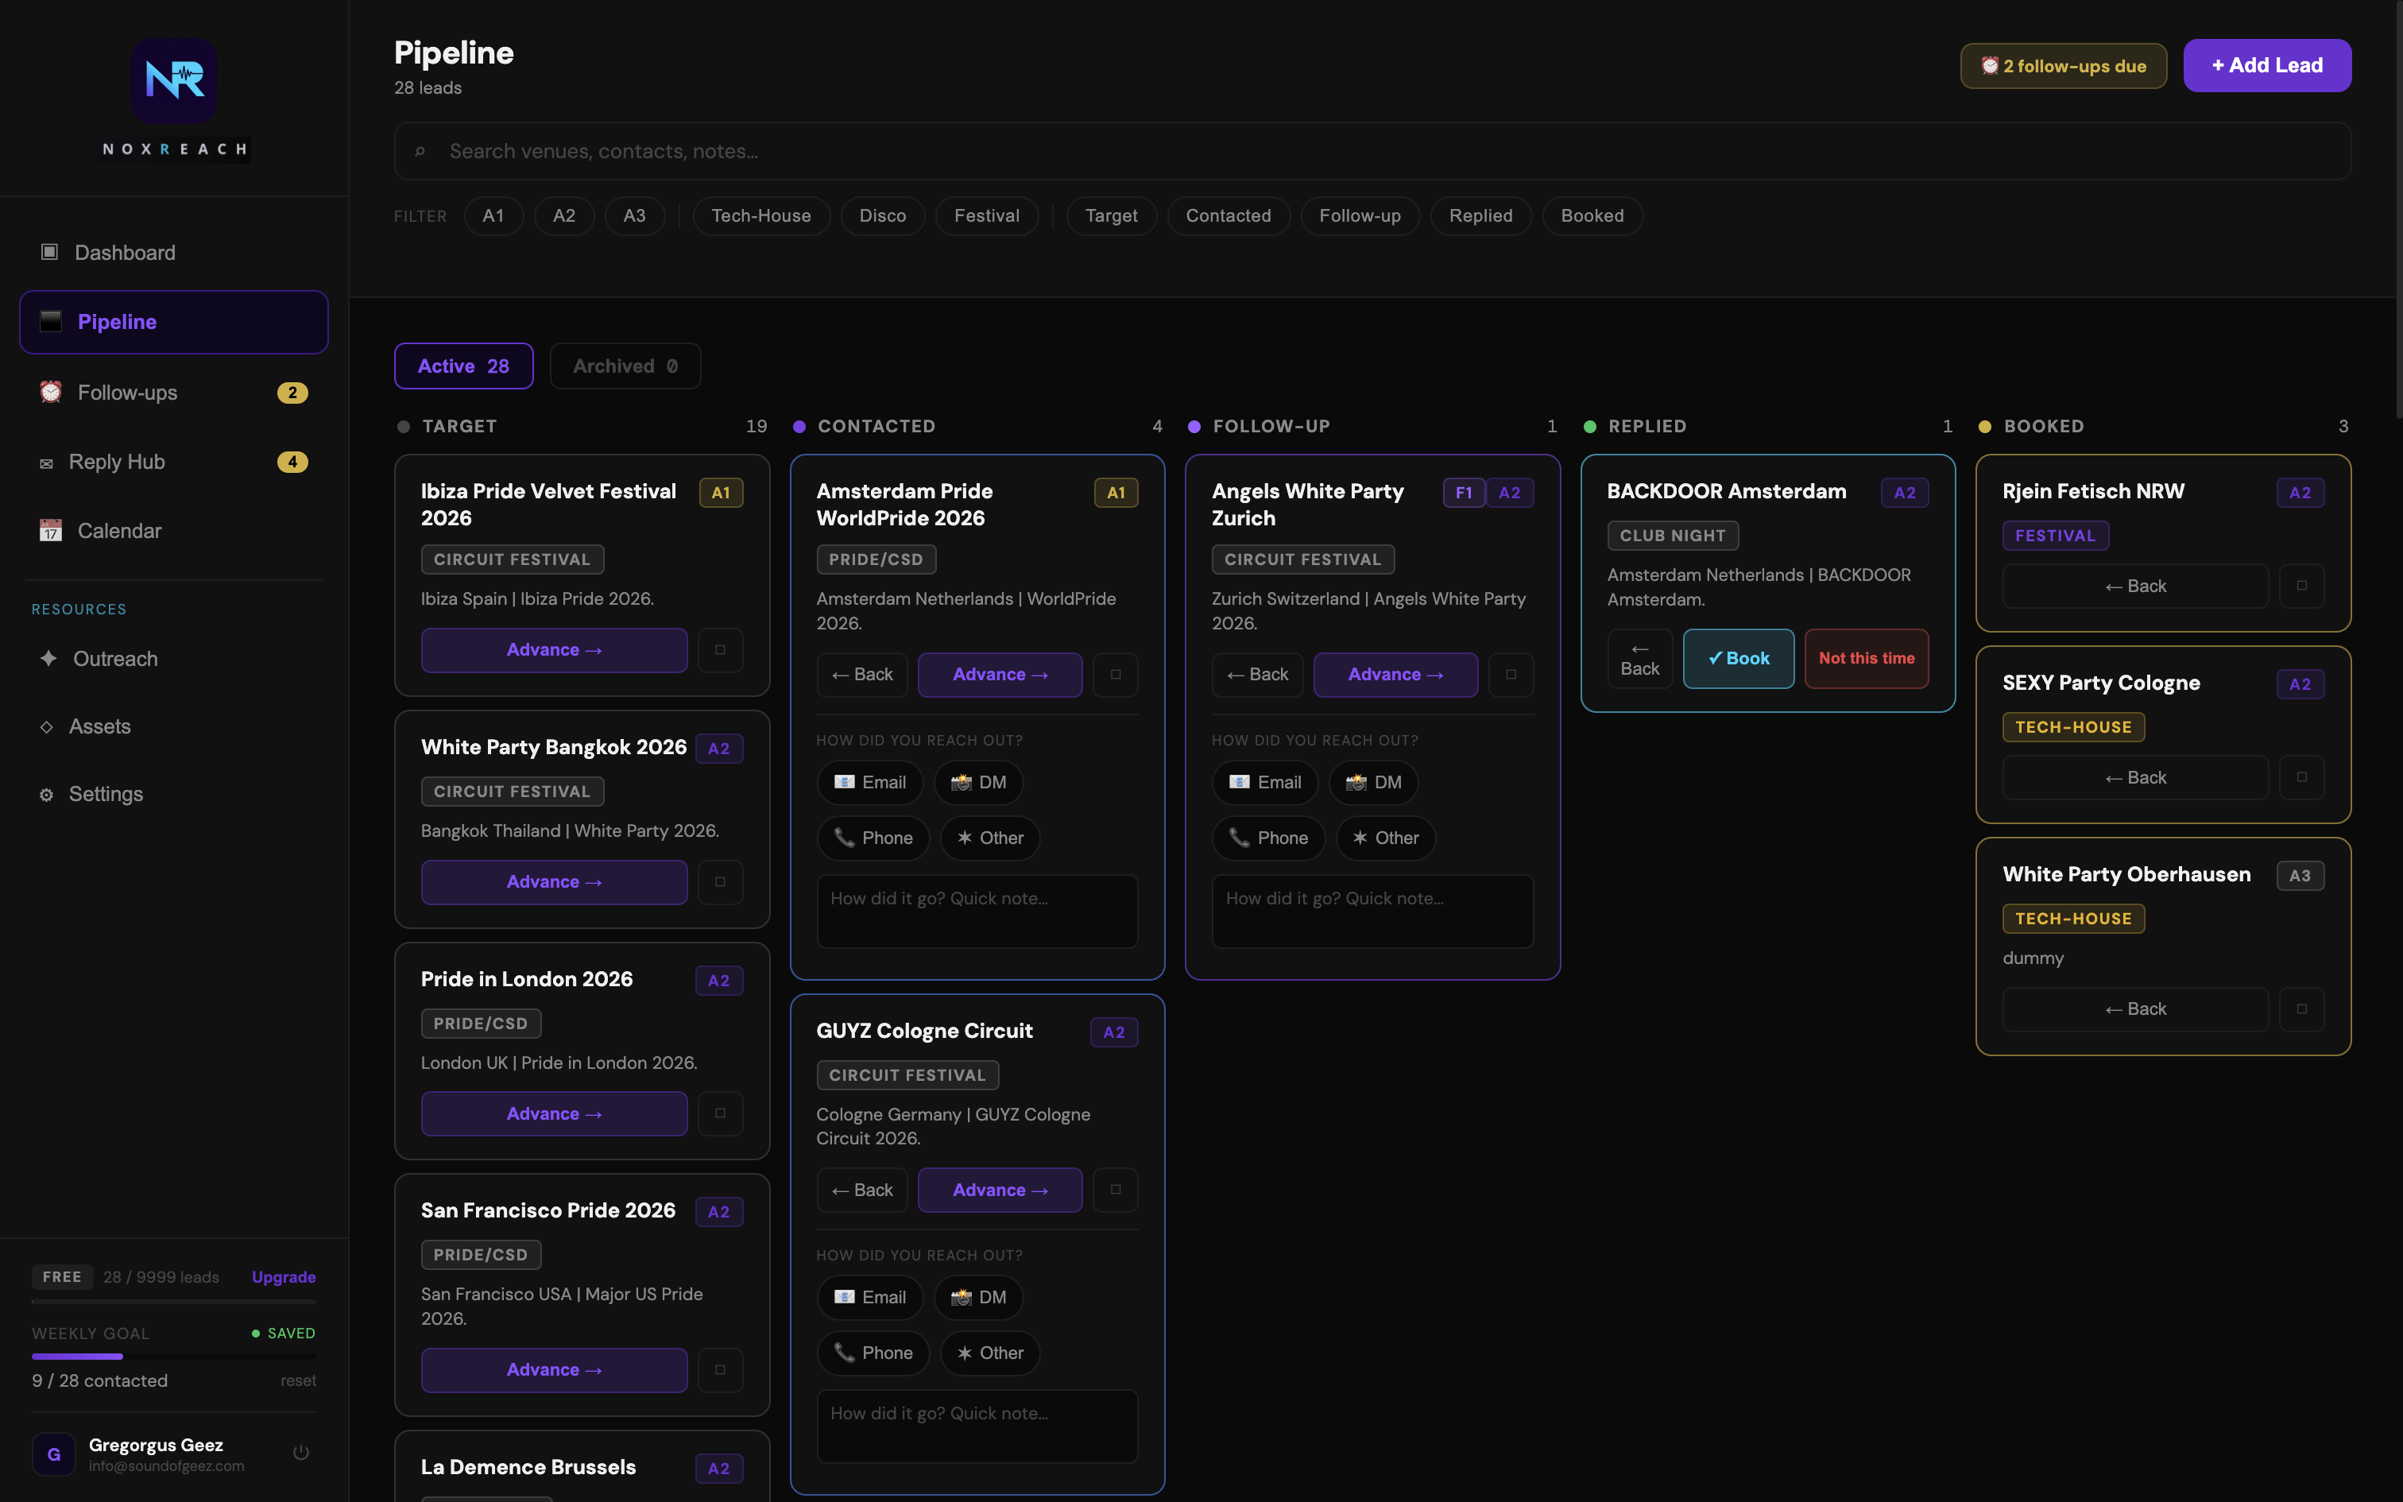
Task: Click the Upgrade link
Action: [283, 1276]
